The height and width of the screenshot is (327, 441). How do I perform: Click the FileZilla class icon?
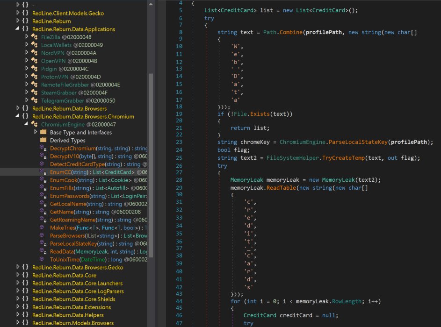tap(34, 37)
